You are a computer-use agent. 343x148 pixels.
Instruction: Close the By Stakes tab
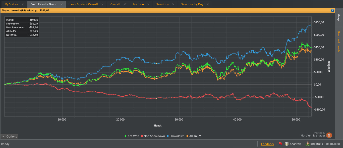click(23, 4)
